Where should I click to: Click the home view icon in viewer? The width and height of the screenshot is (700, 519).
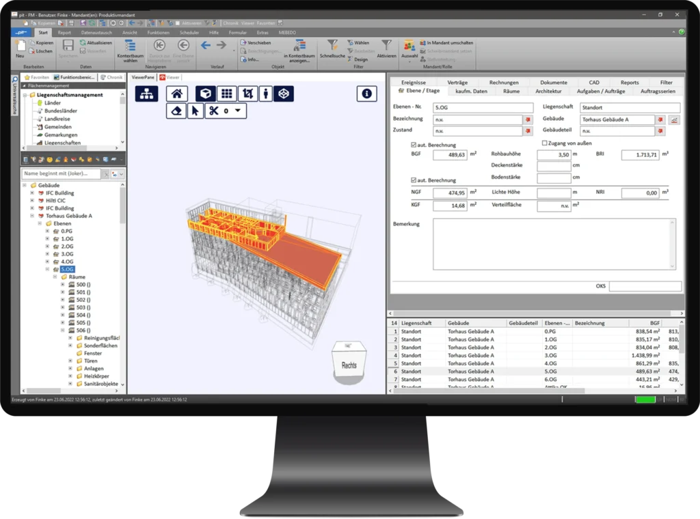[177, 94]
